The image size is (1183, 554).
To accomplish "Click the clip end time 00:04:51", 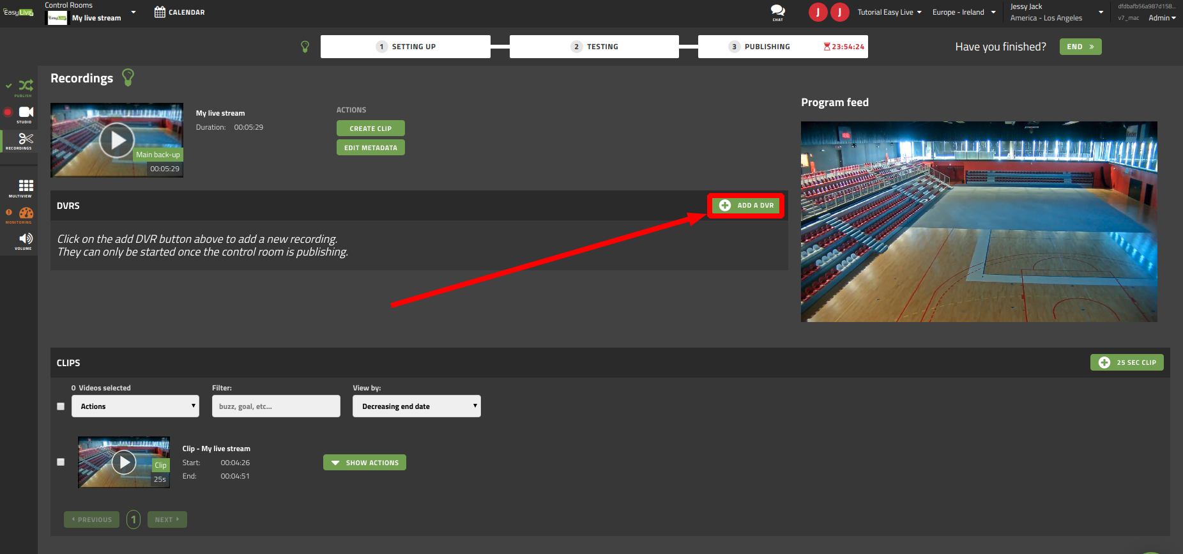I will [x=235, y=476].
